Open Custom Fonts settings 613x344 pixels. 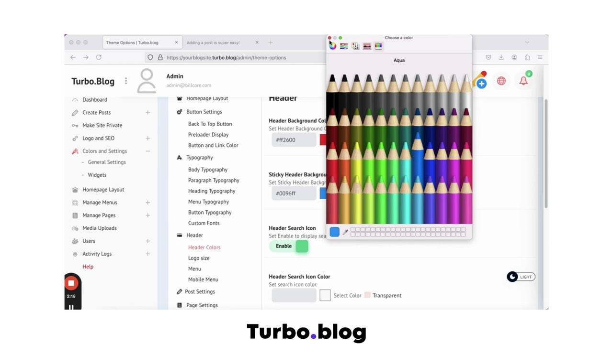pos(204,223)
